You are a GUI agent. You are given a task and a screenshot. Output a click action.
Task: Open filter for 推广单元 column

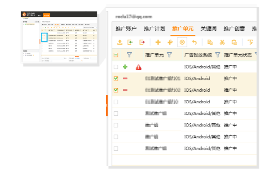pos(169,55)
